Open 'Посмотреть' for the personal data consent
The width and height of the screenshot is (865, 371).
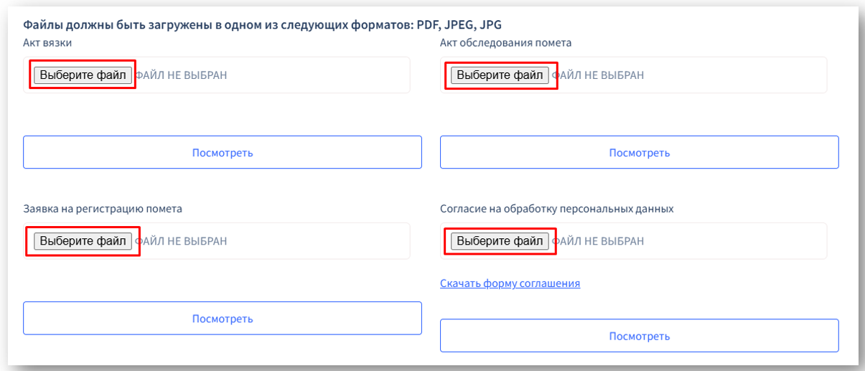click(639, 336)
